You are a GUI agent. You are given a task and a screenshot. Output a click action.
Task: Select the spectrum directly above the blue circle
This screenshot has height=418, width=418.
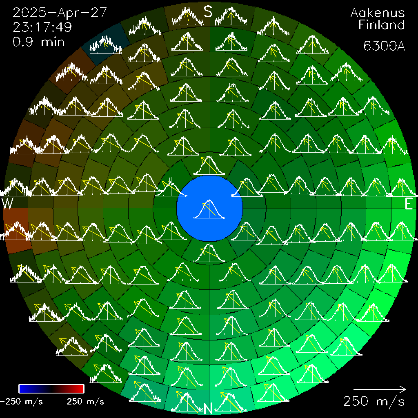pos(209,165)
